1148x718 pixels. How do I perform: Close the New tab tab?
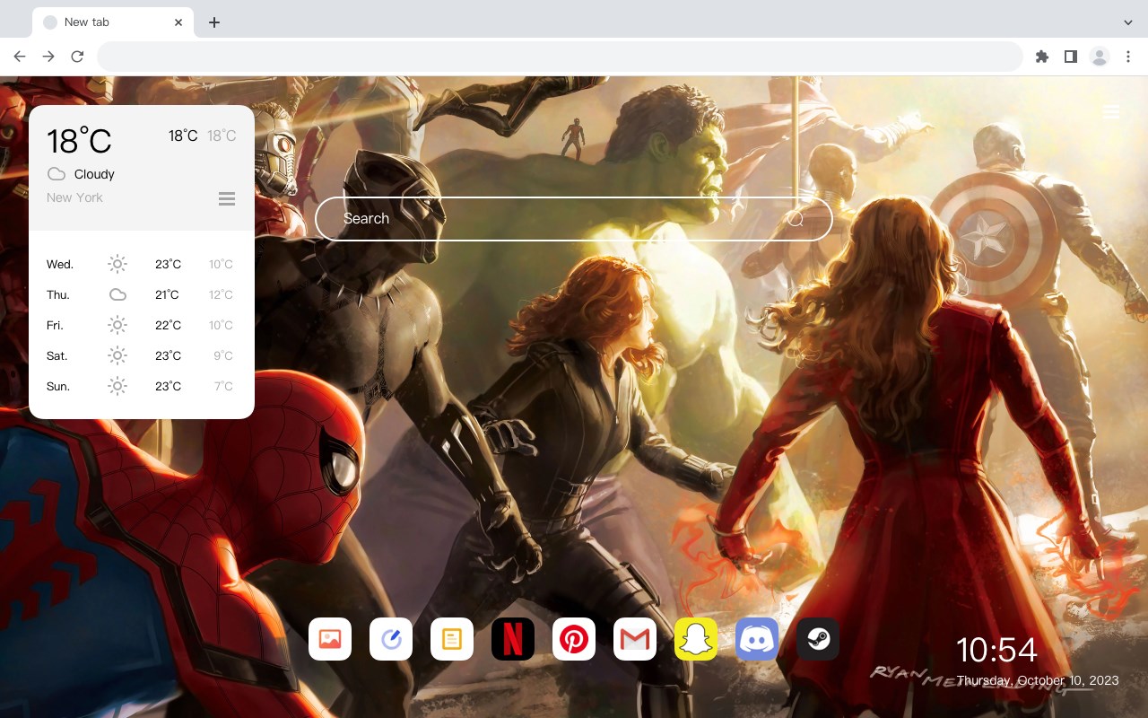pyautogui.click(x=179, y=22)
